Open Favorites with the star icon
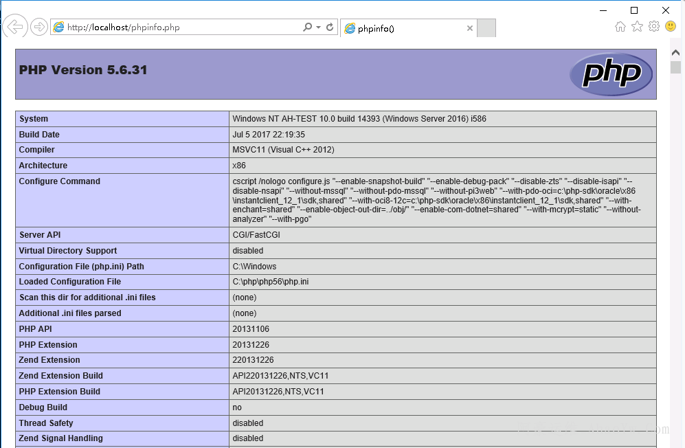 [x=637, y=27]
